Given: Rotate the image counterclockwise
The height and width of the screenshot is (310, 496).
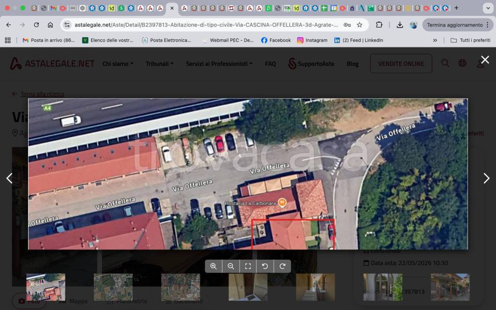Looking at the screenshot, I should click(265, 266).
